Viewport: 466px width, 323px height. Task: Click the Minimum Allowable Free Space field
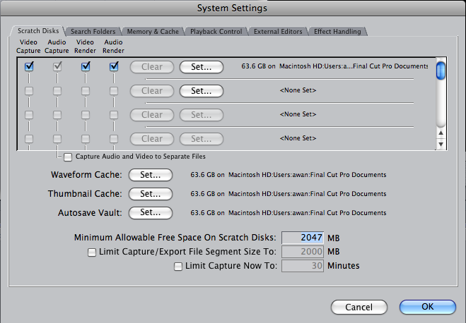click(303, 238)
